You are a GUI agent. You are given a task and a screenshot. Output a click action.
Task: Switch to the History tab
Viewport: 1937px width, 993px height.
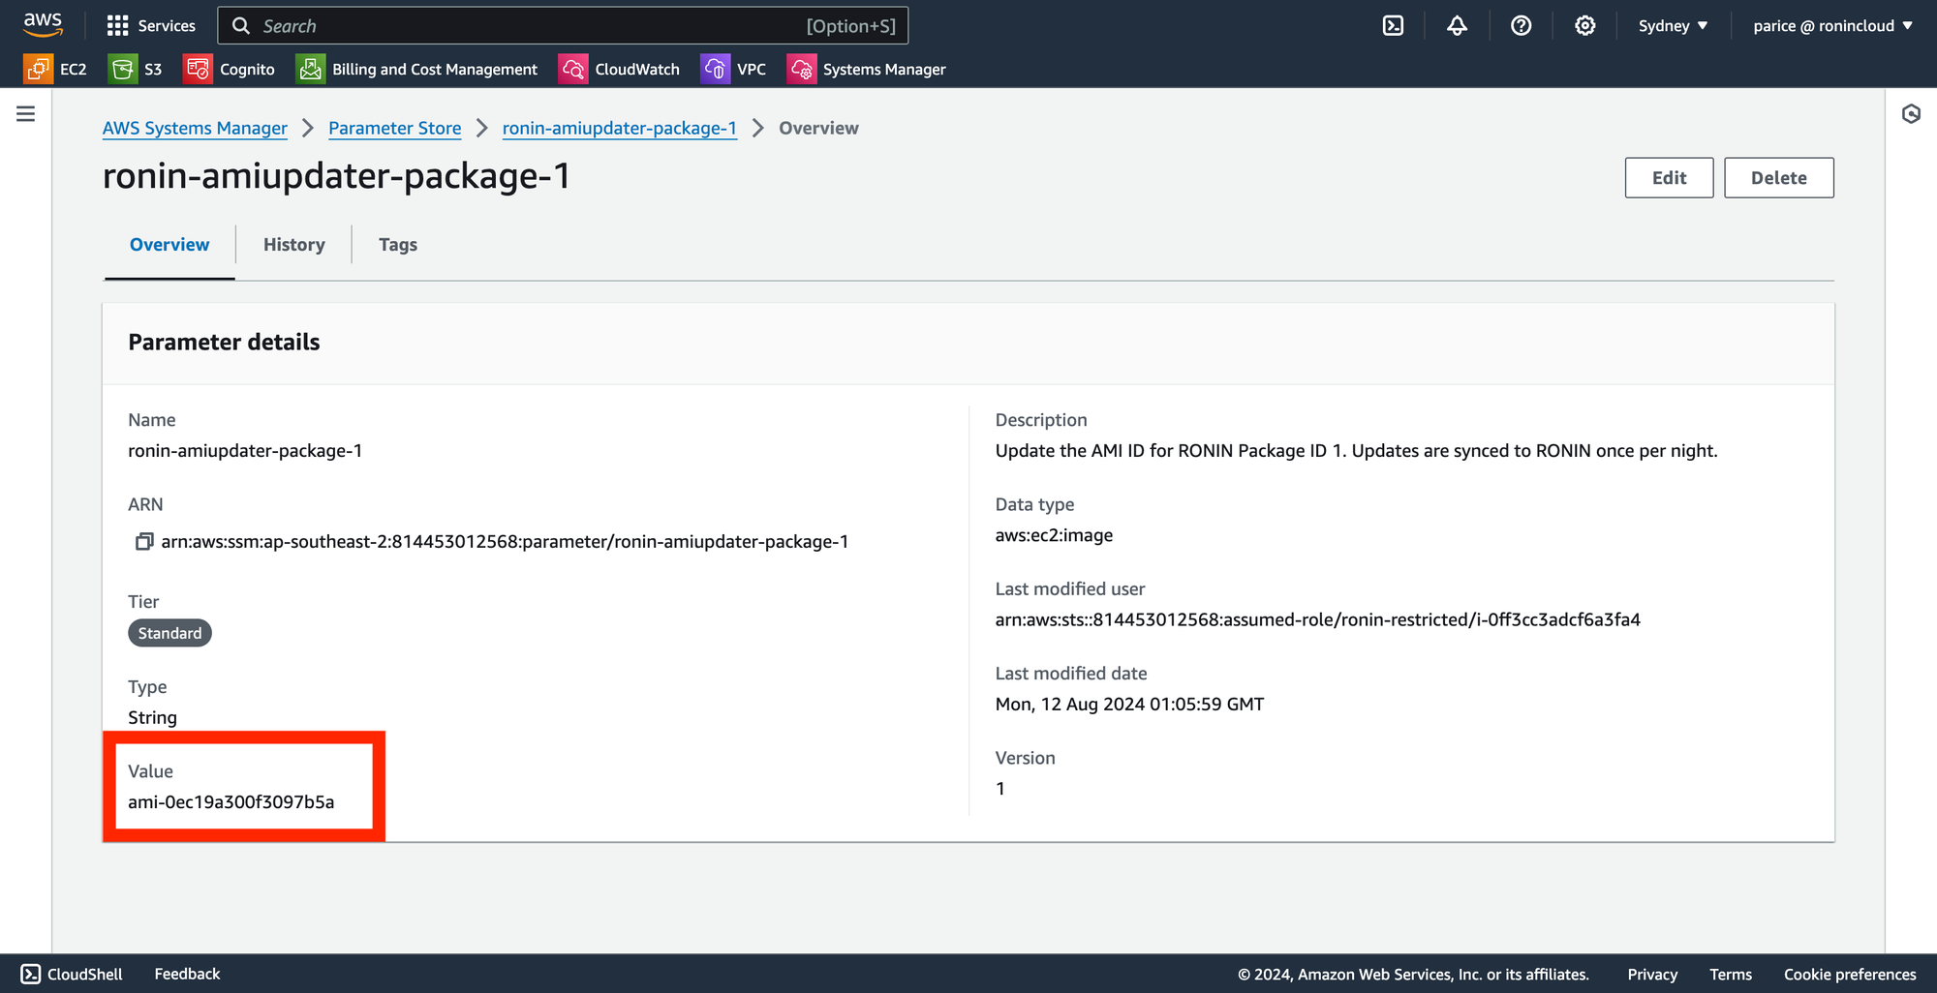click(x=294, y=245)
